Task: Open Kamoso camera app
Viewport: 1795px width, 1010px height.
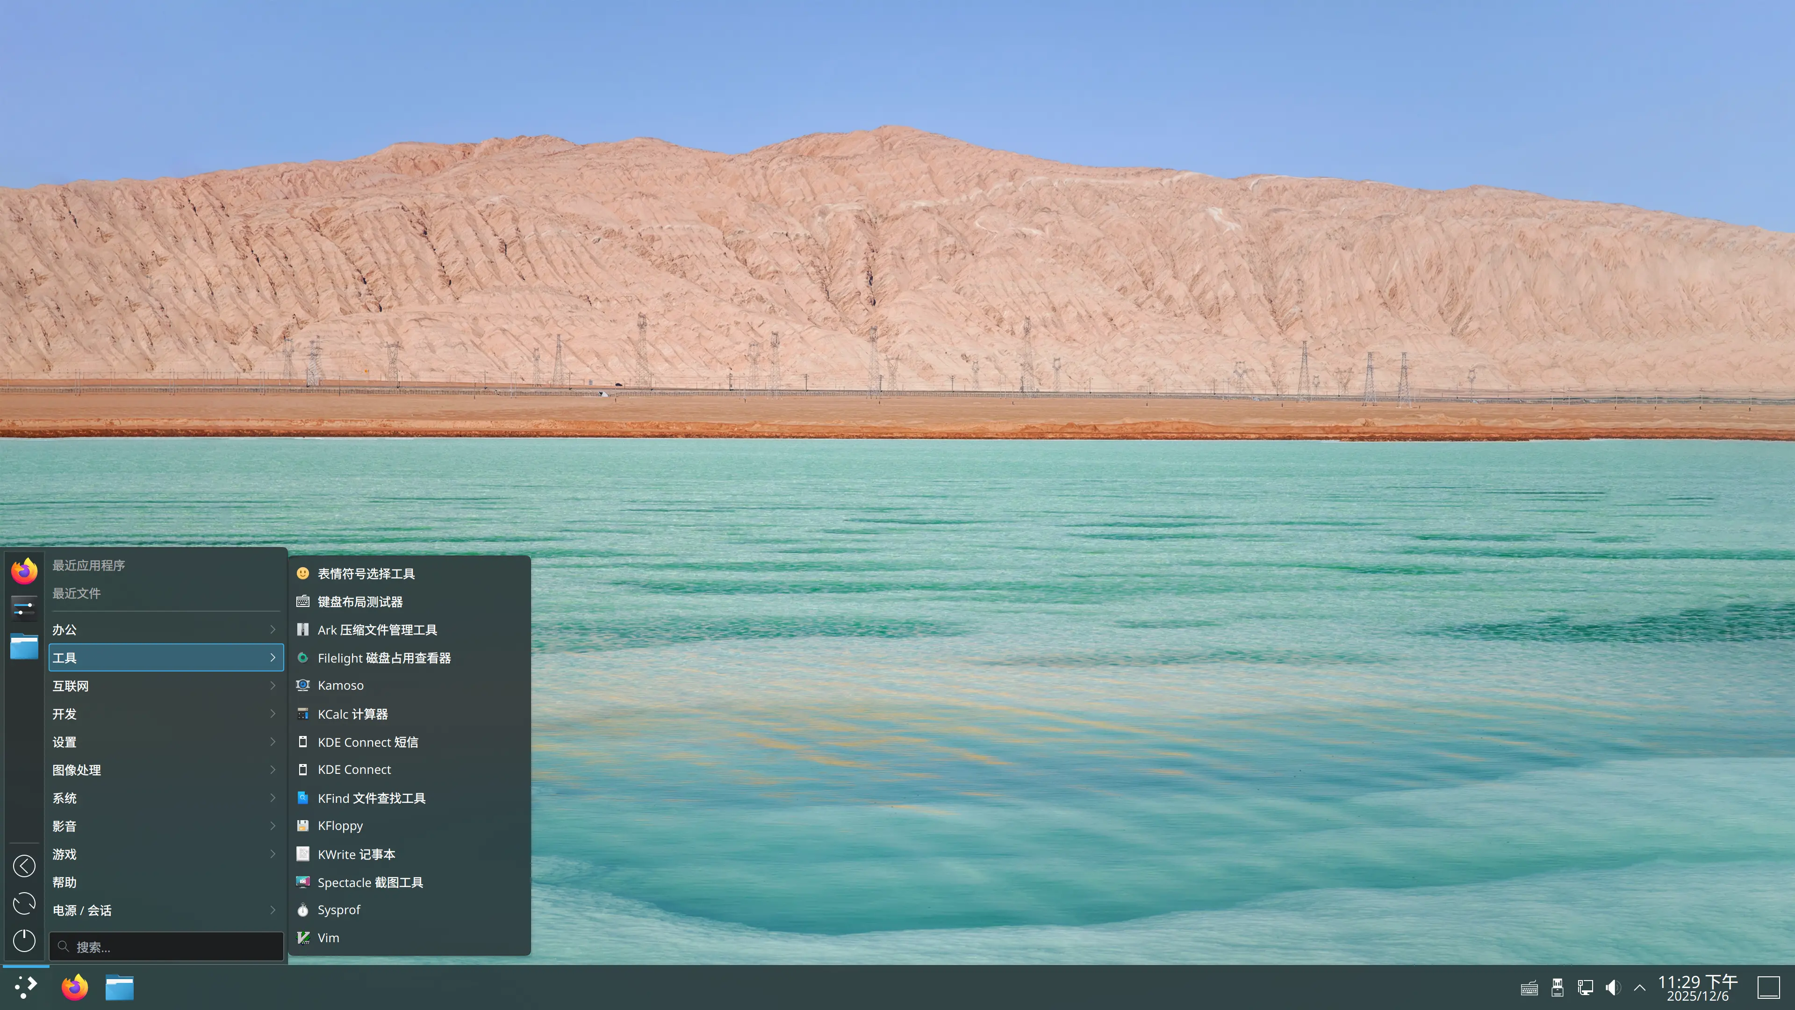Action: coord(340,685)
